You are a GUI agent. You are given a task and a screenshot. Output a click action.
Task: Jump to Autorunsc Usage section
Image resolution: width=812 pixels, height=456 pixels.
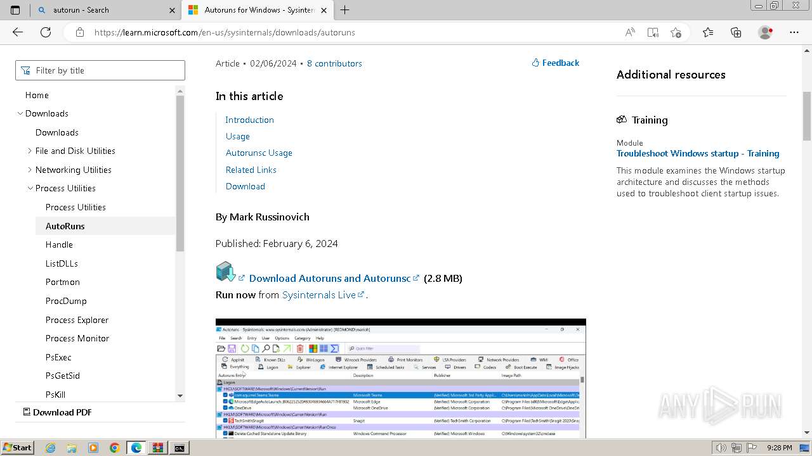point(259,153)
